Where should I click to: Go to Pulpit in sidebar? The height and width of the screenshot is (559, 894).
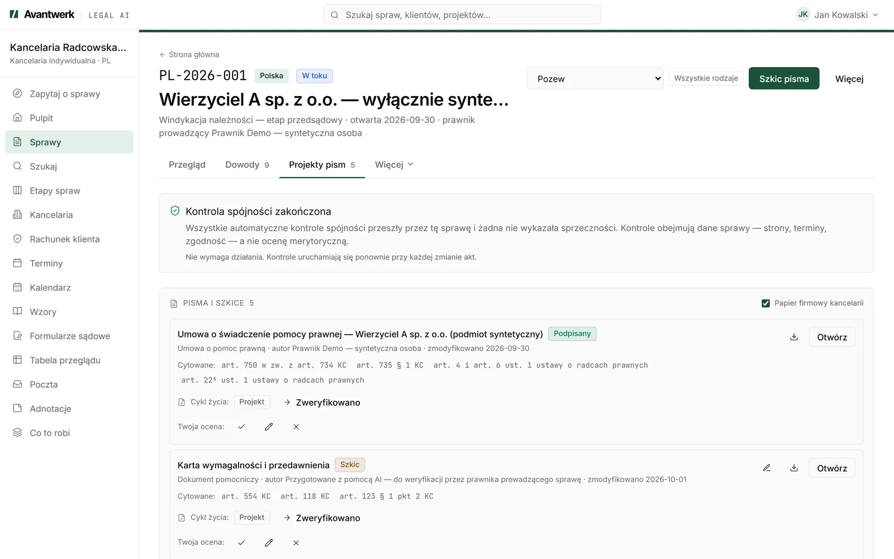tap(69, 118)
